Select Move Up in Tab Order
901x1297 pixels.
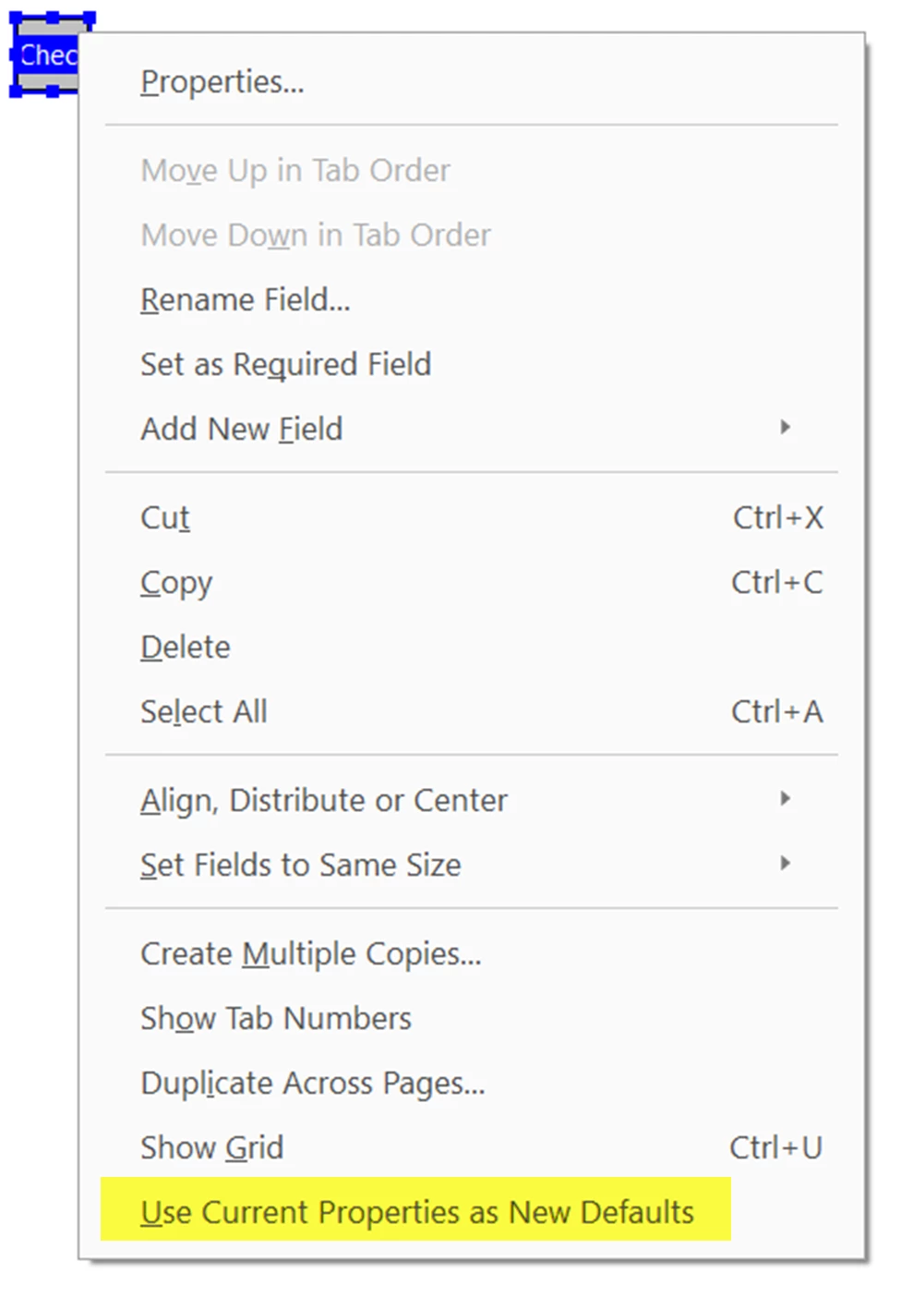coord(471,171)
